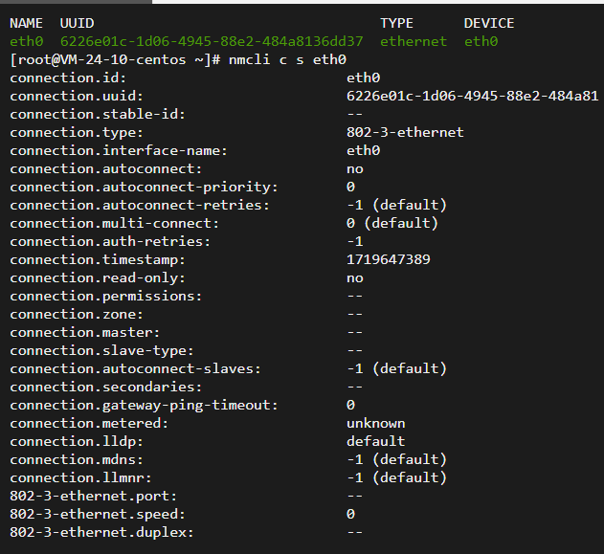Click the connection.lldp value default

[375, 441]
